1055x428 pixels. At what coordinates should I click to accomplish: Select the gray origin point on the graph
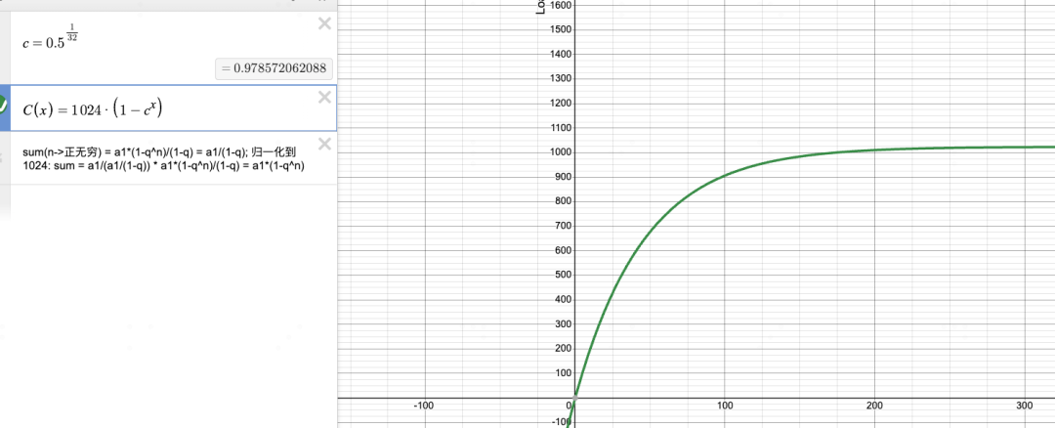(575, 398)
